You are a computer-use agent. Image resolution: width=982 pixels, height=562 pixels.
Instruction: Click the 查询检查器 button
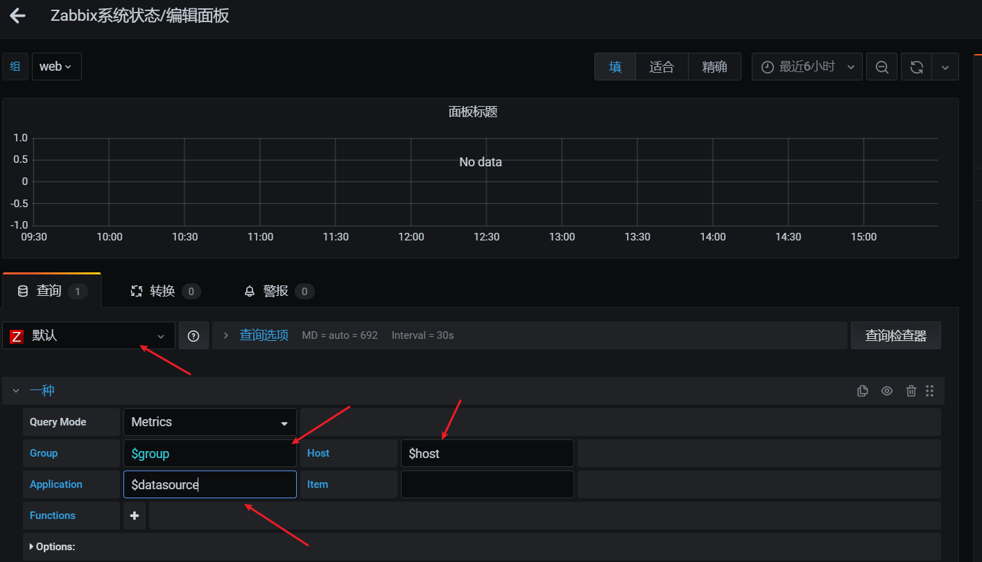[x=895, y=335]
